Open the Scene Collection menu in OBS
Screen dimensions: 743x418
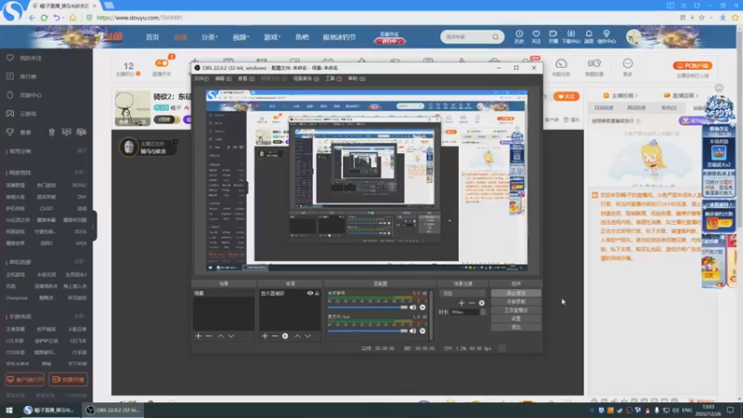coord(306,78)
